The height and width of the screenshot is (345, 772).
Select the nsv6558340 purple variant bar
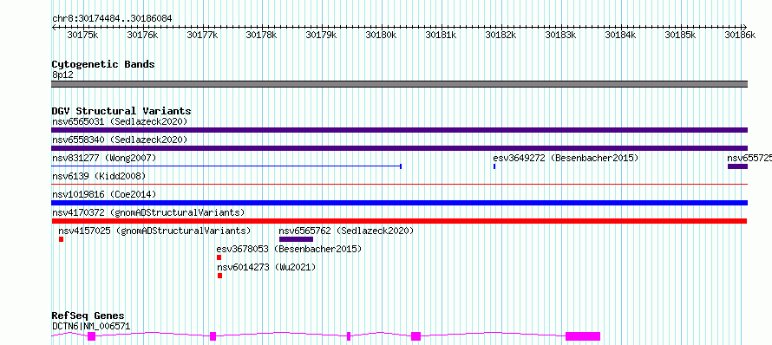coord(399,148)
